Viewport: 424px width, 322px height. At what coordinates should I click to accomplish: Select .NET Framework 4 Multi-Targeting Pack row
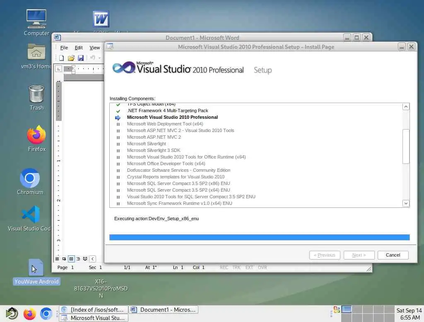tap(167, 111)
